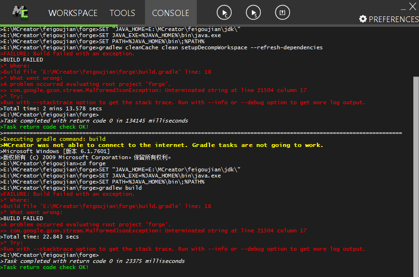Image resolution: width=419 pixels, height=277 pixels.
Task: Click the 'Total time: 22.843 secs' line
Action: tap(40, 237)
